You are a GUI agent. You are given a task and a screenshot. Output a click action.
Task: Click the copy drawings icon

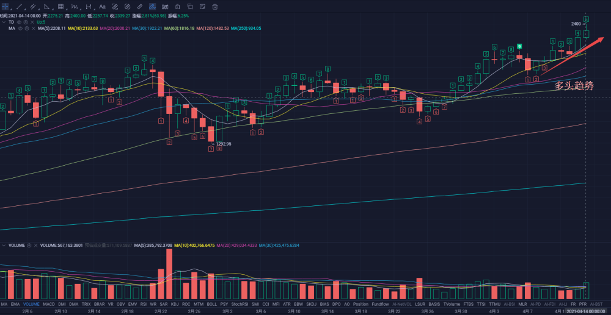point(190,7)
